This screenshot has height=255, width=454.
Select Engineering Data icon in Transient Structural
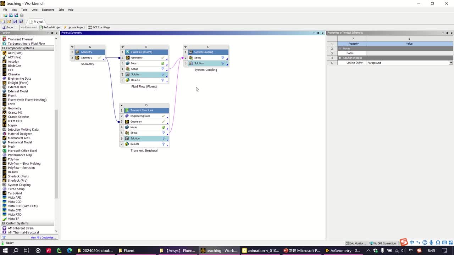pos(127,116)
